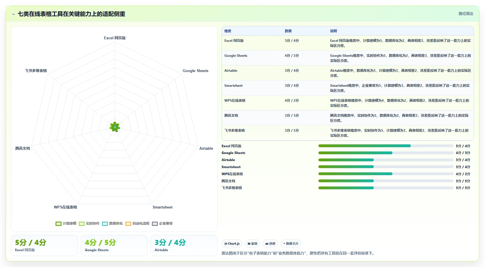Click the 雷达图用于区分 footnote text
The width and height of the screenshot is (485, 267).
coord(299,253)
